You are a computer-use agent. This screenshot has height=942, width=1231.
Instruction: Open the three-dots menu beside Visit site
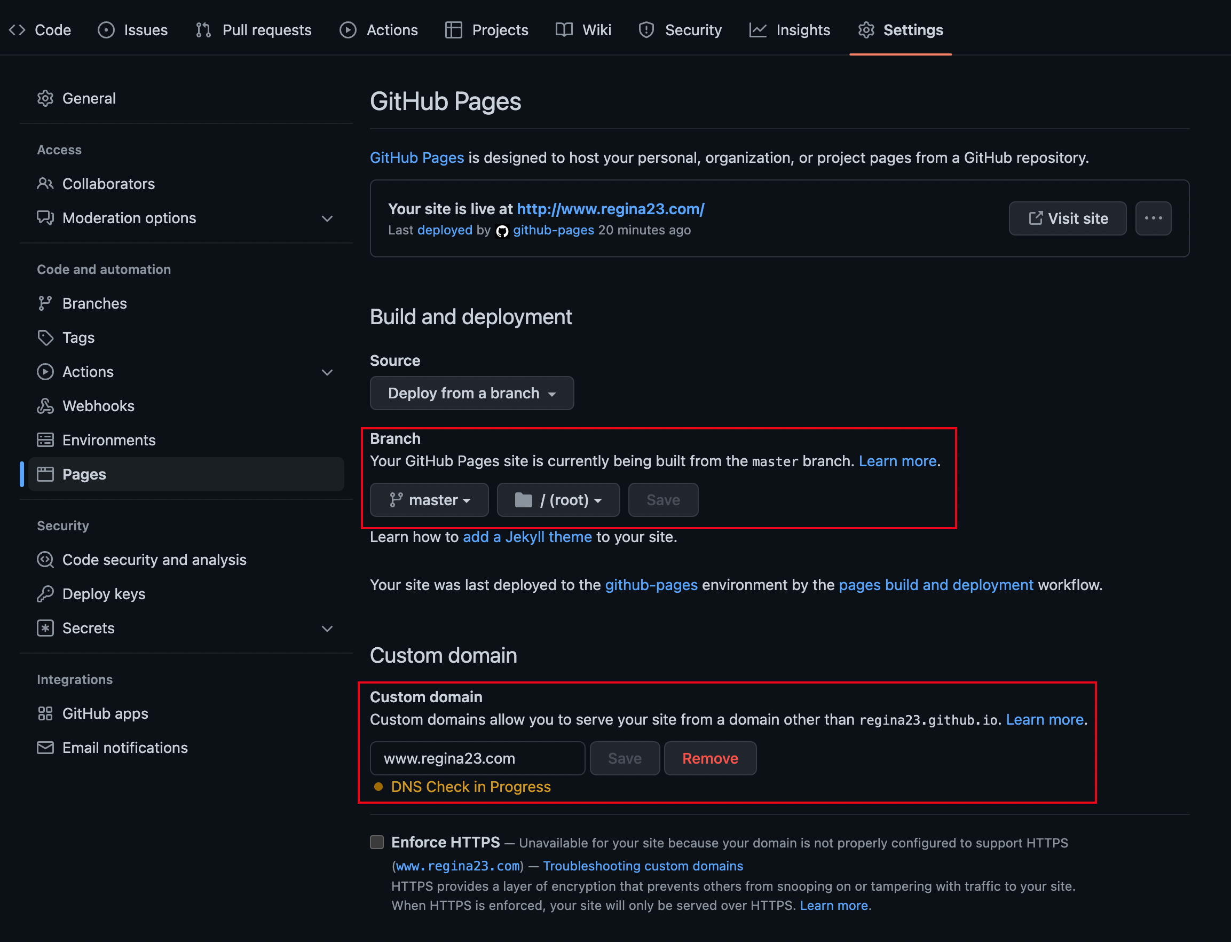(1153, 218)
